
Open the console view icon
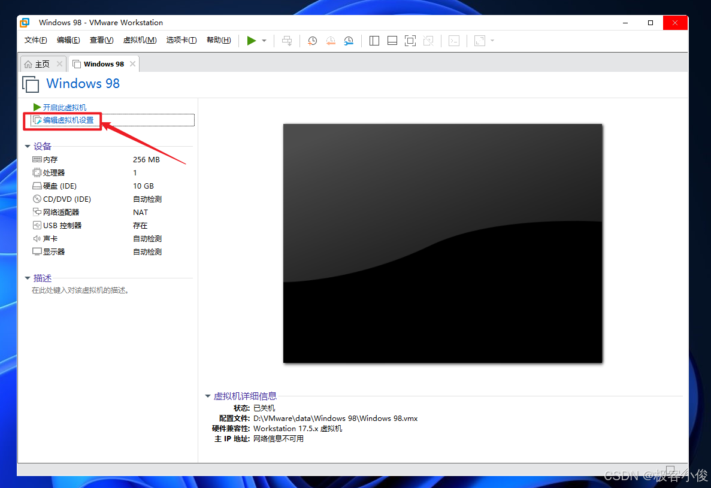[x=454, y=41]
